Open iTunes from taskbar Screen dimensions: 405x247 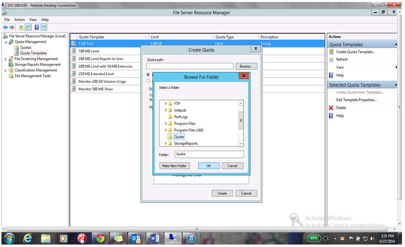(191, 238)
